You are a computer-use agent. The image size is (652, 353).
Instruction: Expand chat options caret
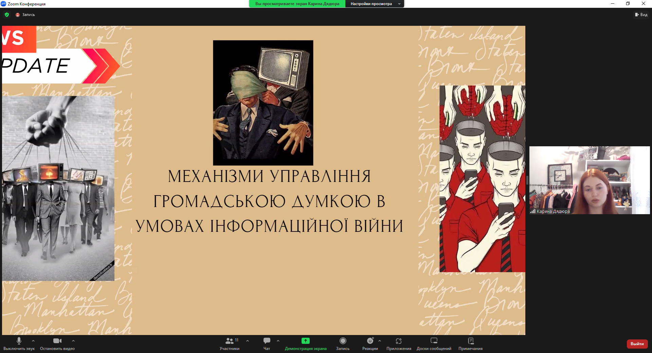click(x=278, y=341)
